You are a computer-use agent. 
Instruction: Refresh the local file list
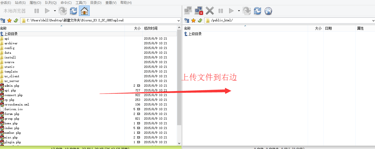pos(73,11)
